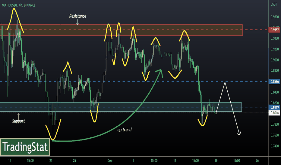Select the USDT currency label on price axis
The image size is (281, 165).
pyautogui.click(x=274, y=4)
